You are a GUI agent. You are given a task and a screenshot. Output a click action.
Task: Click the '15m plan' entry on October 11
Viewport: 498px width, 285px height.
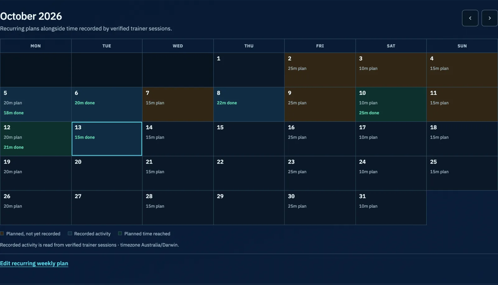click(x=439, y=103)
